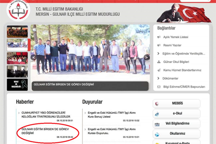Click the date 08.10.2018 09:42
Image resolution: width=216 pixels, height=144 pixels.
pyautogui.click(x=65, y=137)
